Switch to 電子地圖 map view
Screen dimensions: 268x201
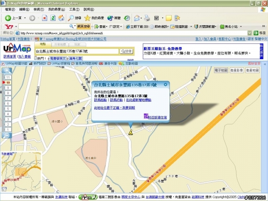click(221, 70)
